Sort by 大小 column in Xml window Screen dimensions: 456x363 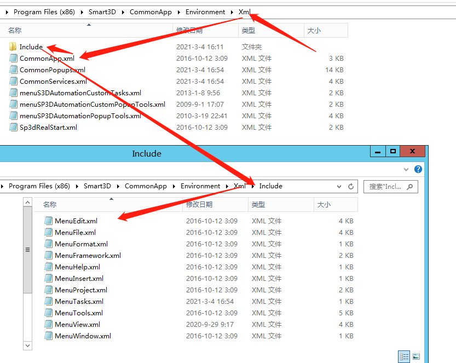(x=326, y=30)
